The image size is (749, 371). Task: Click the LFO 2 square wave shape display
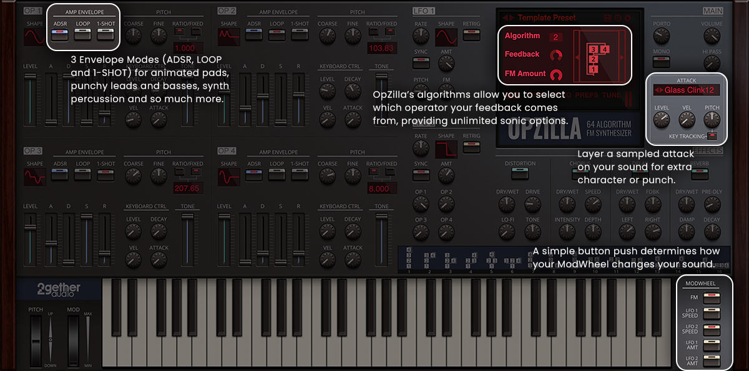(x=446, y=148)
